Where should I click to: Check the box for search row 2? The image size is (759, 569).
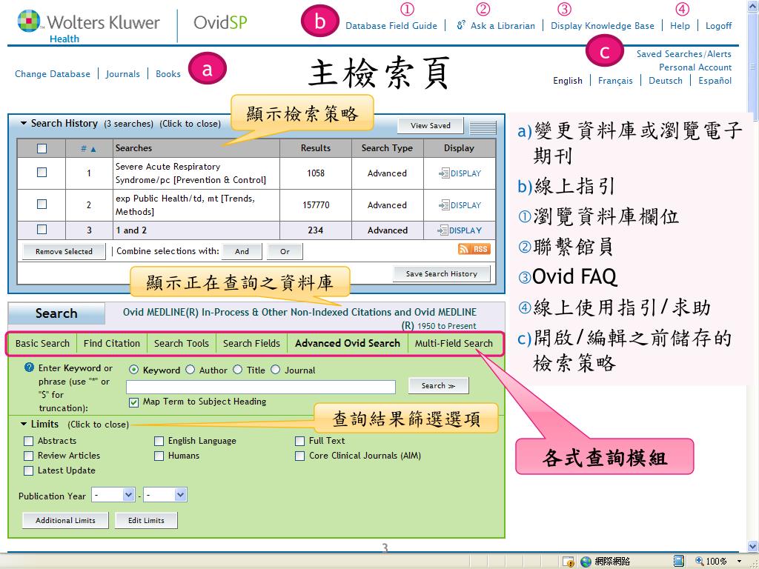[42, 204]
